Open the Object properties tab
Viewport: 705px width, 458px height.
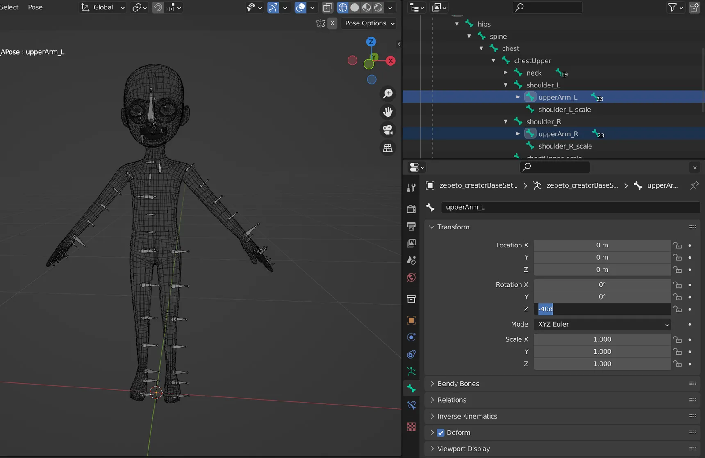coord(411,320)
